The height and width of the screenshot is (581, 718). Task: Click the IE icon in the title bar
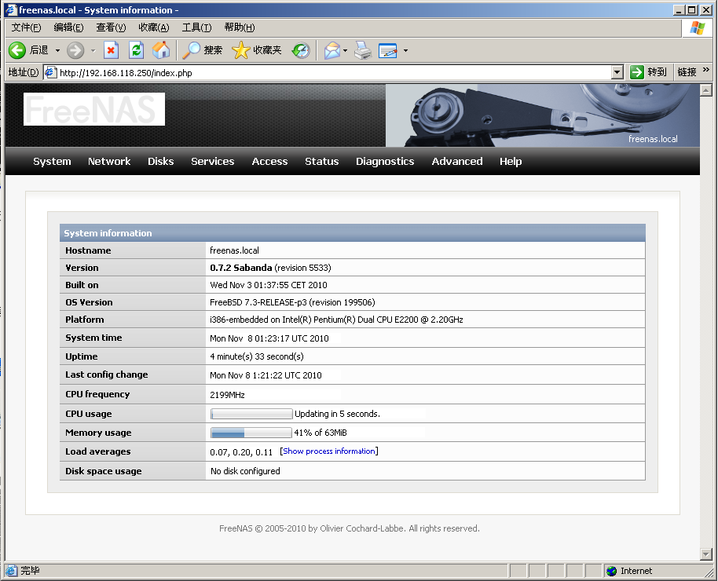click(11, 9)
